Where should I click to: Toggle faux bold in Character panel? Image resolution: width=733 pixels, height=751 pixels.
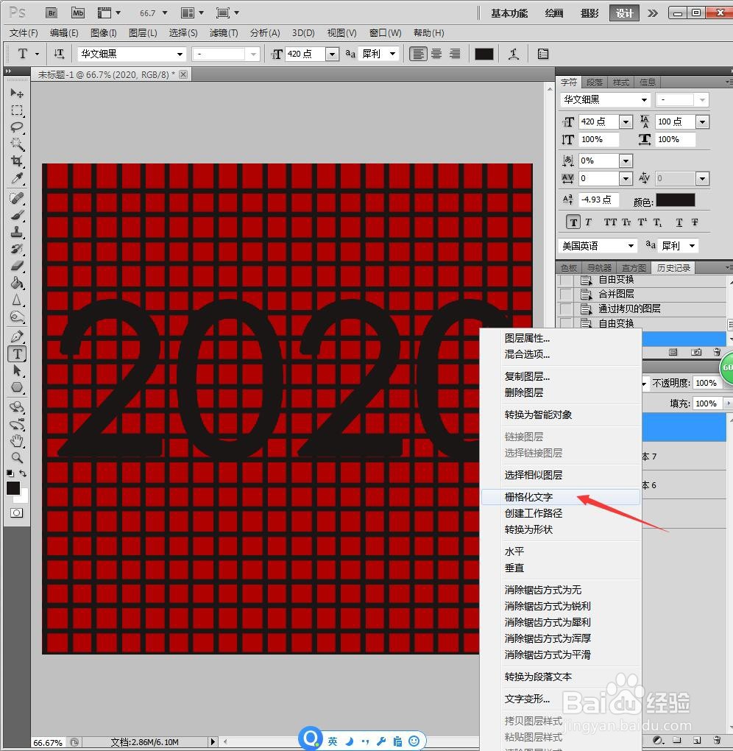[x=573, y=222]
